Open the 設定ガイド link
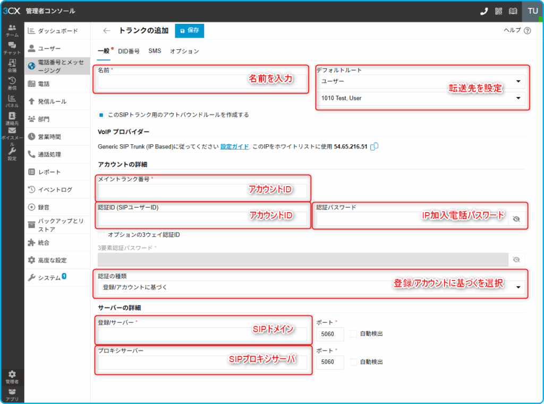544x404 pixels. 234,146
